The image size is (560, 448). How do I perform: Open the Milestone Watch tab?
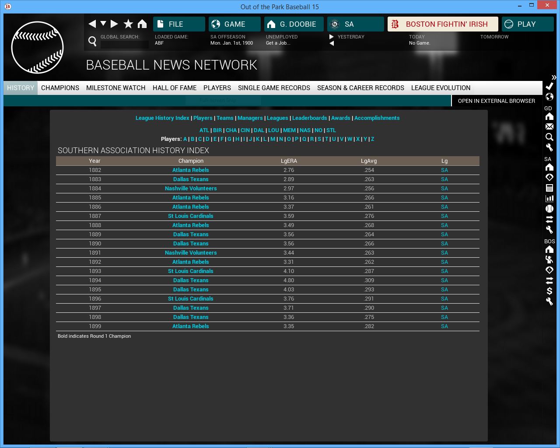click(x=115, y=88)
